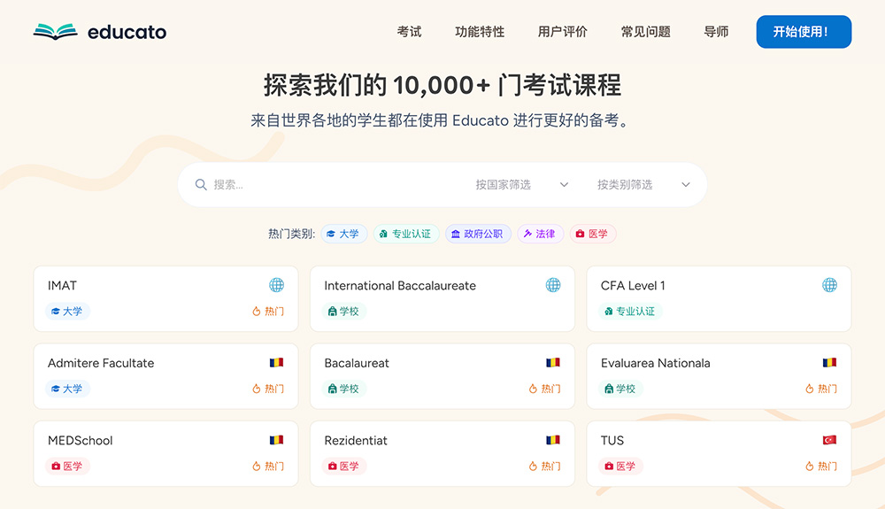Click the educato wordmark text
This screenshot has width=885, height=509.
click(x=127, y=32)
